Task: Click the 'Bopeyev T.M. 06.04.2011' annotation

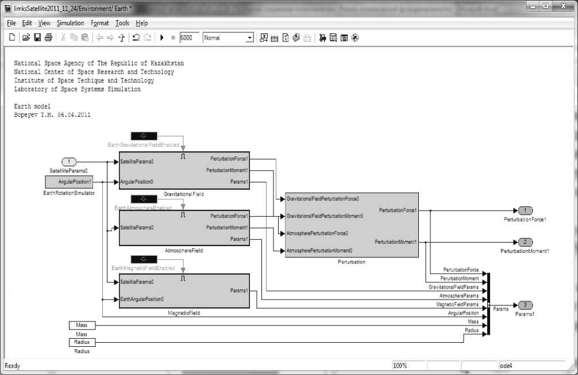Action: 52,115
